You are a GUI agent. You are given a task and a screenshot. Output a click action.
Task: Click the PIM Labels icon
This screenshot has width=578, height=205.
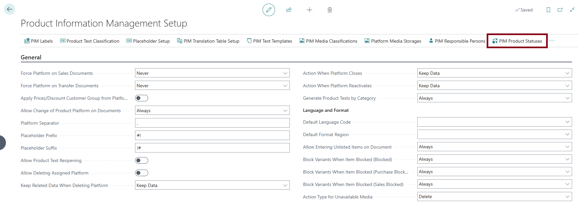coord(27,41)
